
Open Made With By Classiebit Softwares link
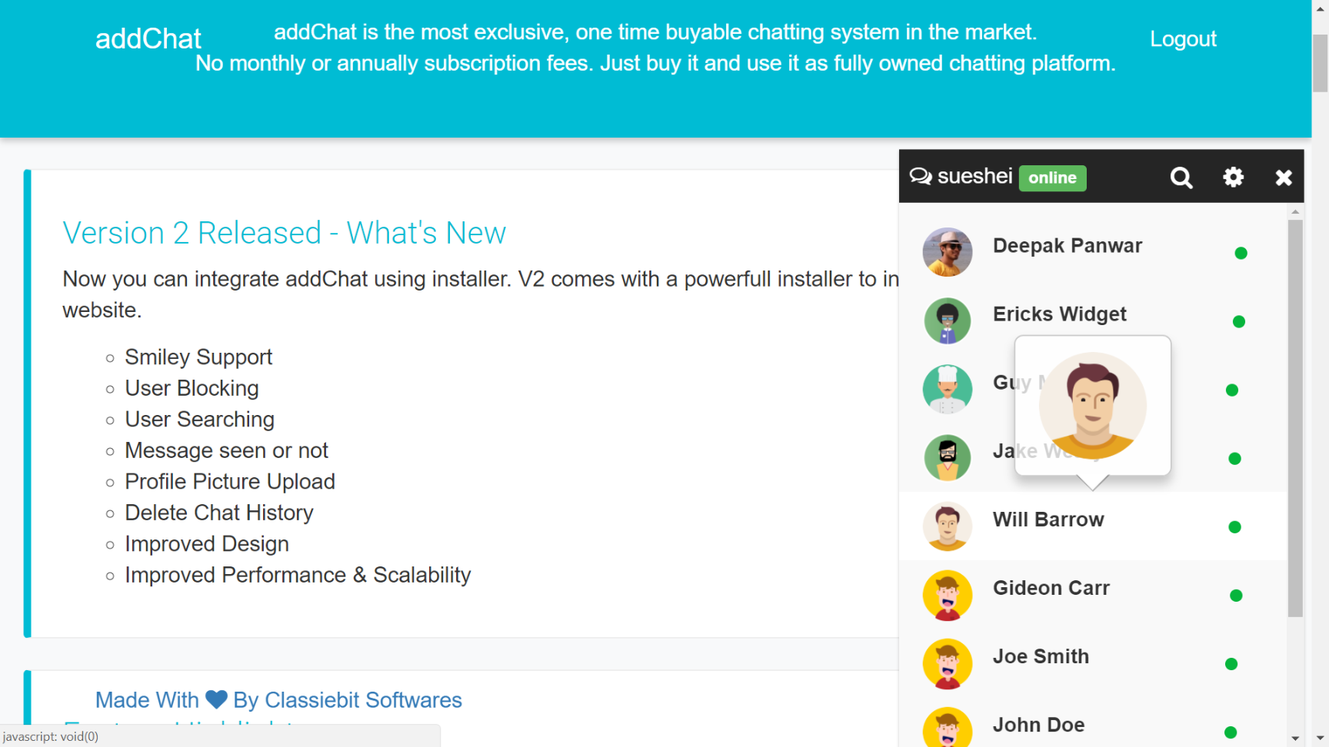pyautogui.click(x=278, y=700)
